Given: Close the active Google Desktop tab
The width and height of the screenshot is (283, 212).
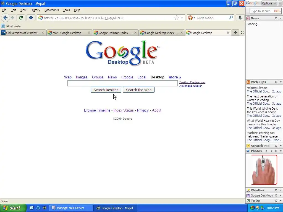Looking at the screenshot, I should click(228, 33).
